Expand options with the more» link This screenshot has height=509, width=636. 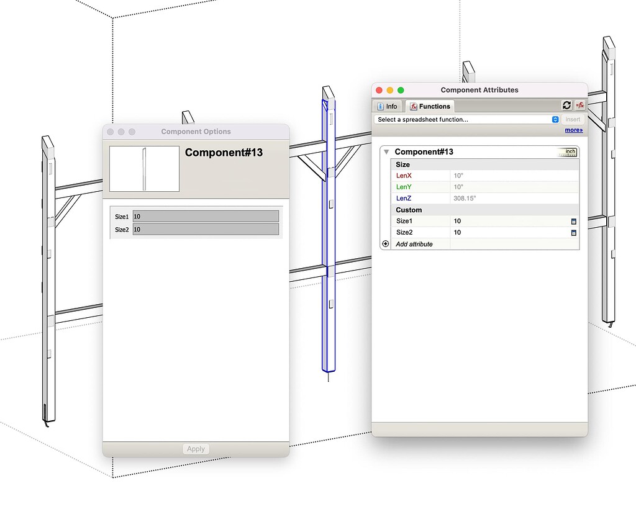(x=573, y=130)
